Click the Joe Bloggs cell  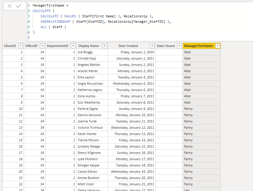(92, 52)
